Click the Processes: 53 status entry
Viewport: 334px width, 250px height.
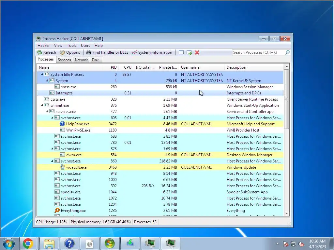pos(145,222)
